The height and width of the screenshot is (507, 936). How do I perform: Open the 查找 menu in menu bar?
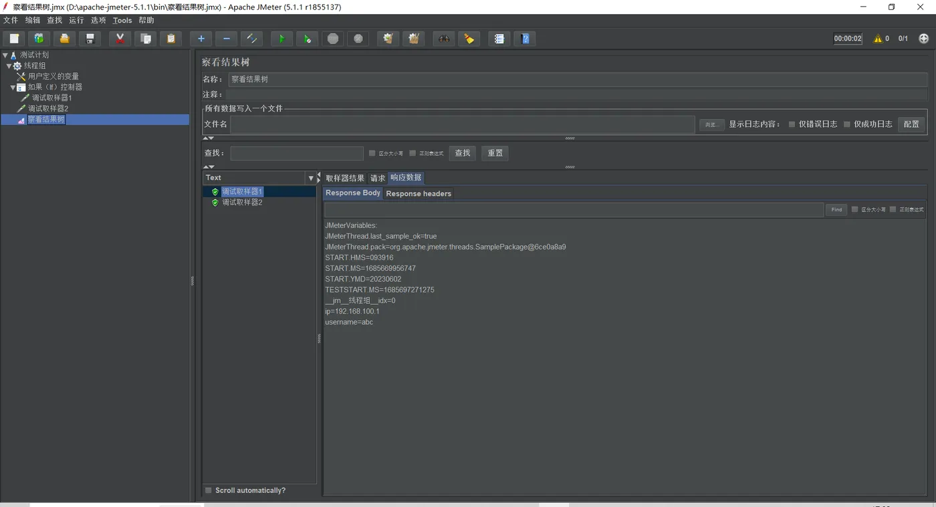(x=55, y=21)
